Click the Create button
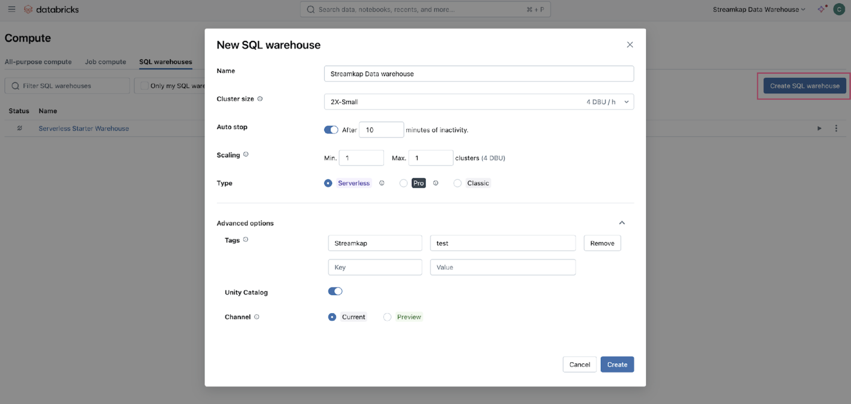Image resolution: width=851 pixels, height=404 pixels. pos(617,364)
